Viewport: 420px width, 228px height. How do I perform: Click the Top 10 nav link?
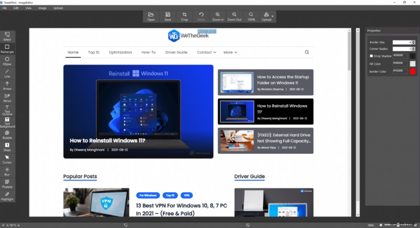pos(93,52)
